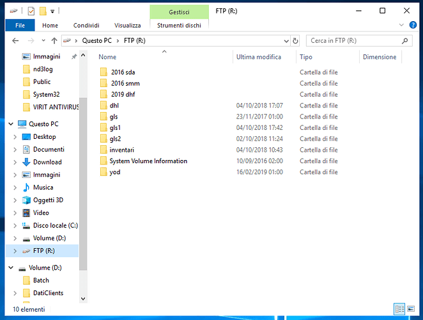Screen dimensions: 423x320
Task: Open the recent locations dropdown arrow
Action: pyautogui.click(x=43, y=41)
